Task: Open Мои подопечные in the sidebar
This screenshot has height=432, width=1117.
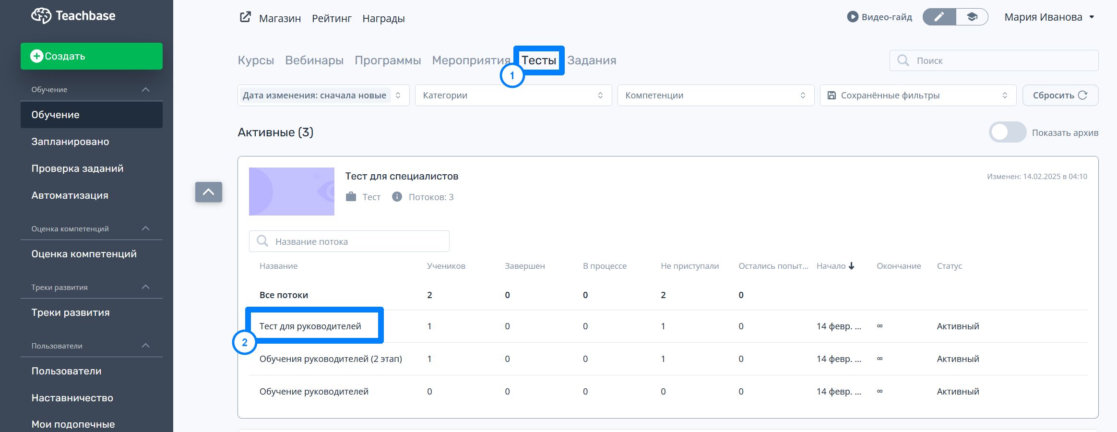Action: (x=73, y=424)
